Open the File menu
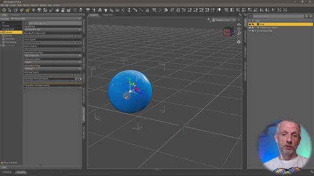 point(2,5)
